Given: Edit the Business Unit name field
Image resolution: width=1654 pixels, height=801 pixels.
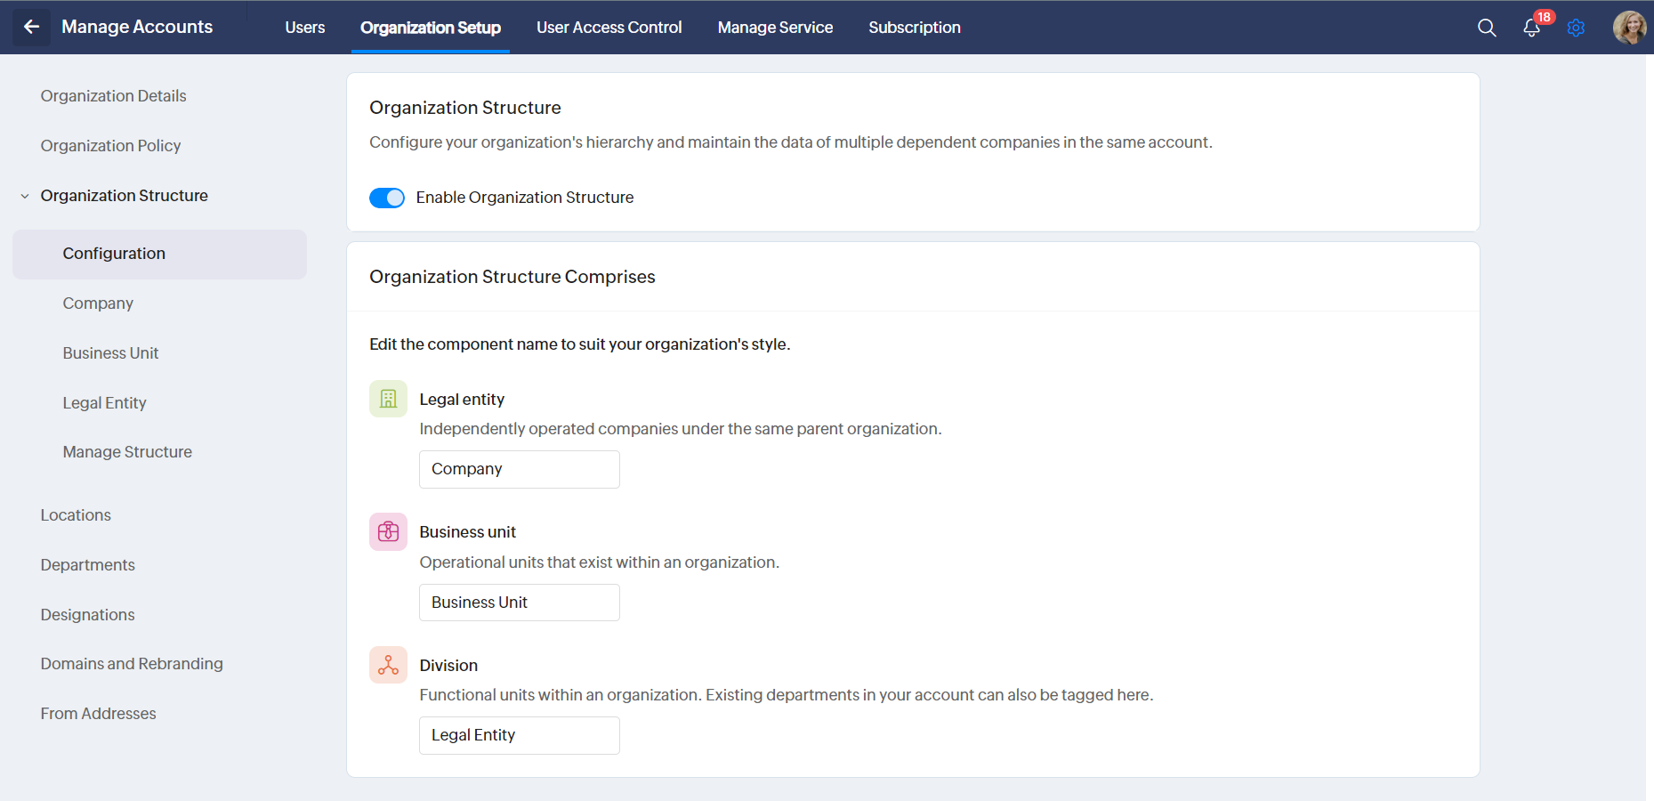Looking at the screenshot, I should 519,603.
